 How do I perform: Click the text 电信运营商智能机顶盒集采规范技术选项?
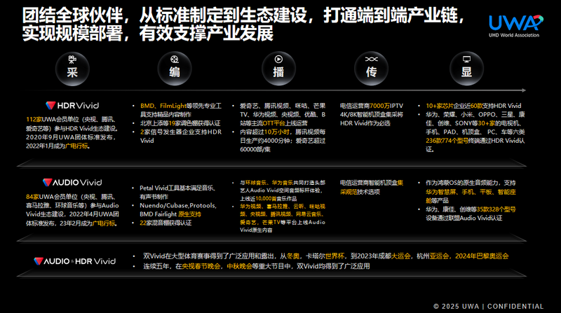pyautogui.click(x=372, y=187)
